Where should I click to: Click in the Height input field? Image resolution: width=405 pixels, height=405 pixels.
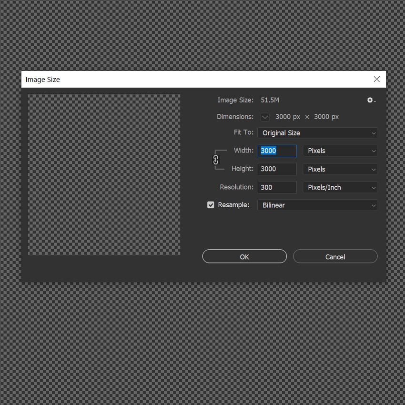pos(277,169)
